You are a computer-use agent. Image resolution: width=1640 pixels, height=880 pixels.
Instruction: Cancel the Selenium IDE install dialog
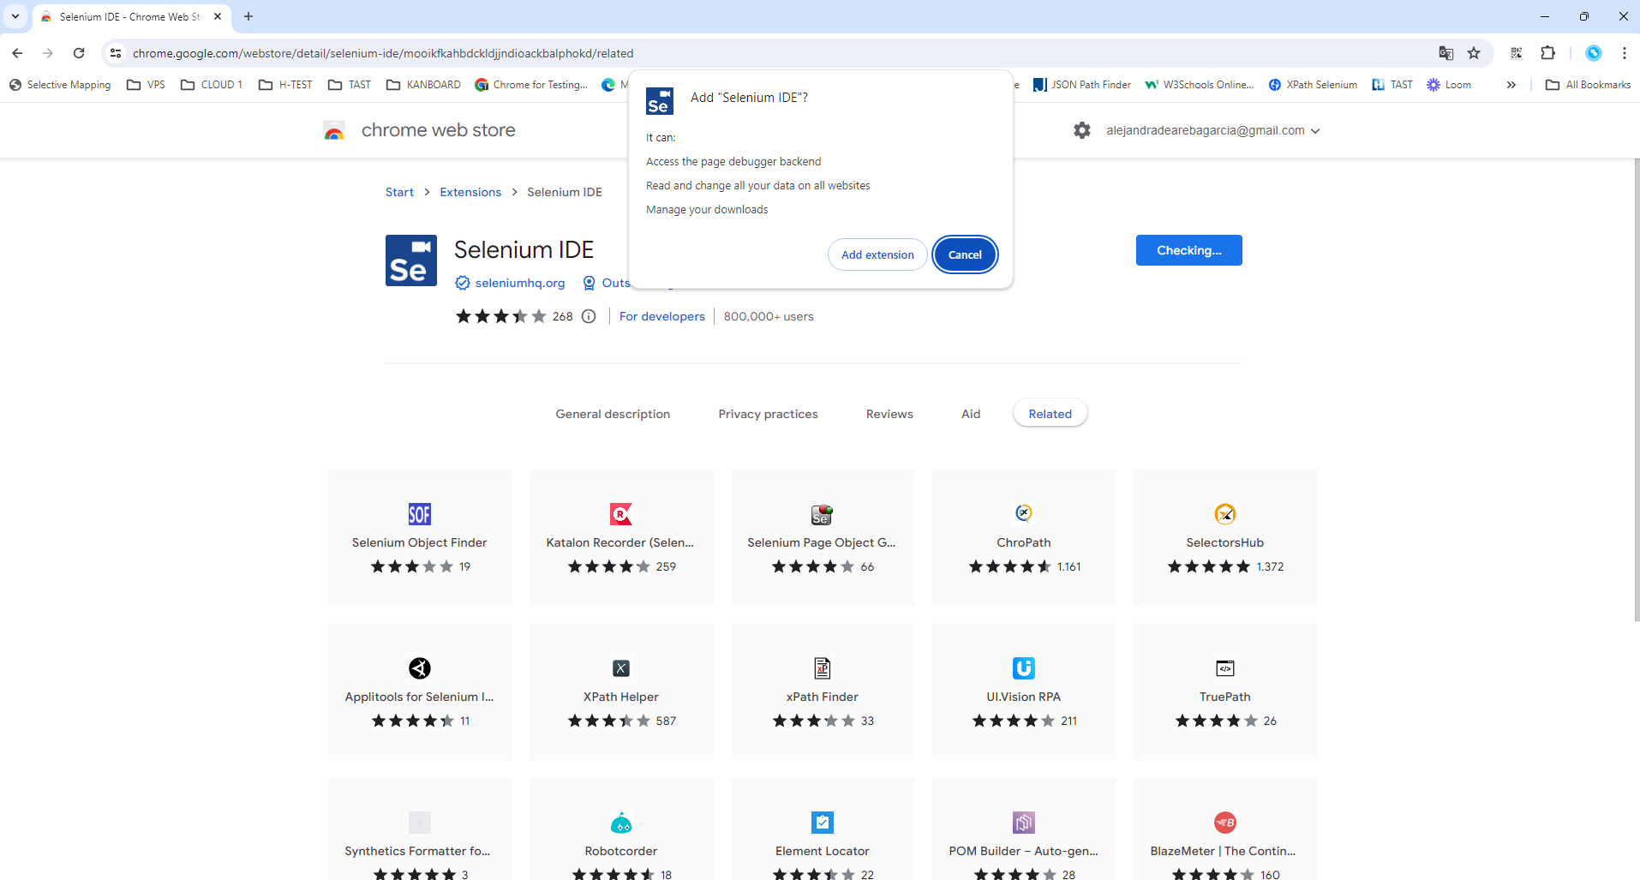pyautogui.click(x=965, y=254)
